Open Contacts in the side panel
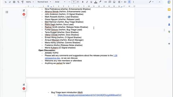Image resolution: width=173 pixels, height=97 pixels. coord(169,25)
